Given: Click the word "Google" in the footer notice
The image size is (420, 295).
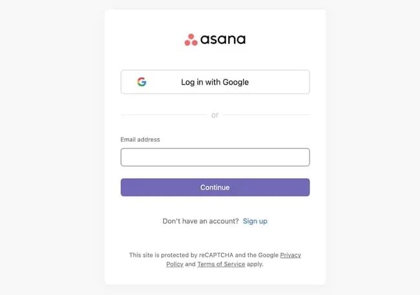Looking at the screenshot, I should coord(267,255).
